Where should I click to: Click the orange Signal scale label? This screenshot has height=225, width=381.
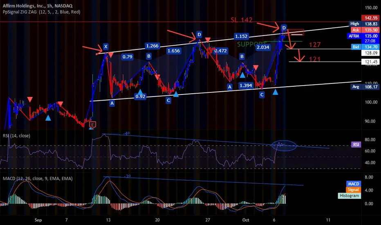pyautogui.click(x=353, y=189)
